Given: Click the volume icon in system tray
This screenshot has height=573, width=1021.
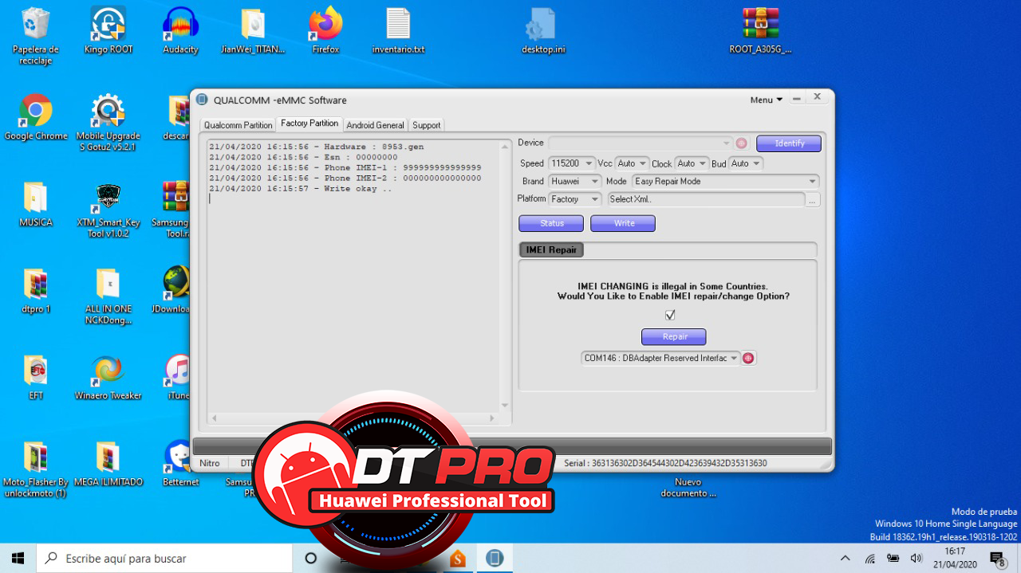Looking at the screenshot, I should point(916,559).
